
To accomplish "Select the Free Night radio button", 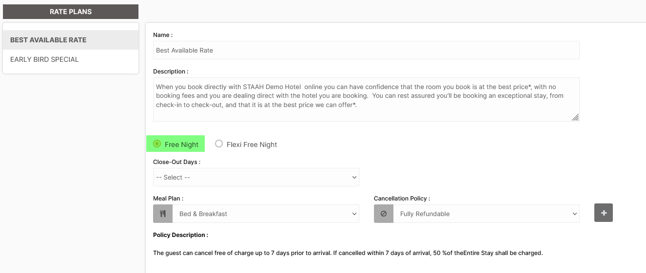I will (x=157, y=144).
